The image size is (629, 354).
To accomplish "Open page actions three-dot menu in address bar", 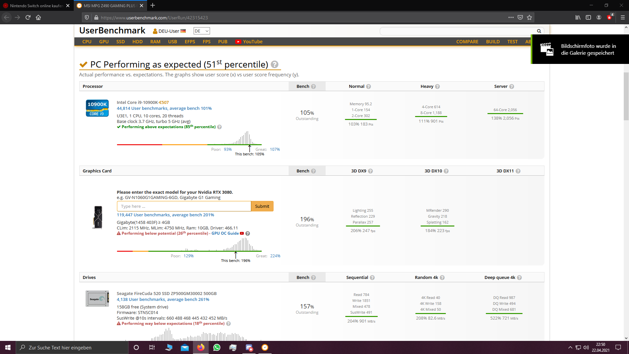I will 511,17.
